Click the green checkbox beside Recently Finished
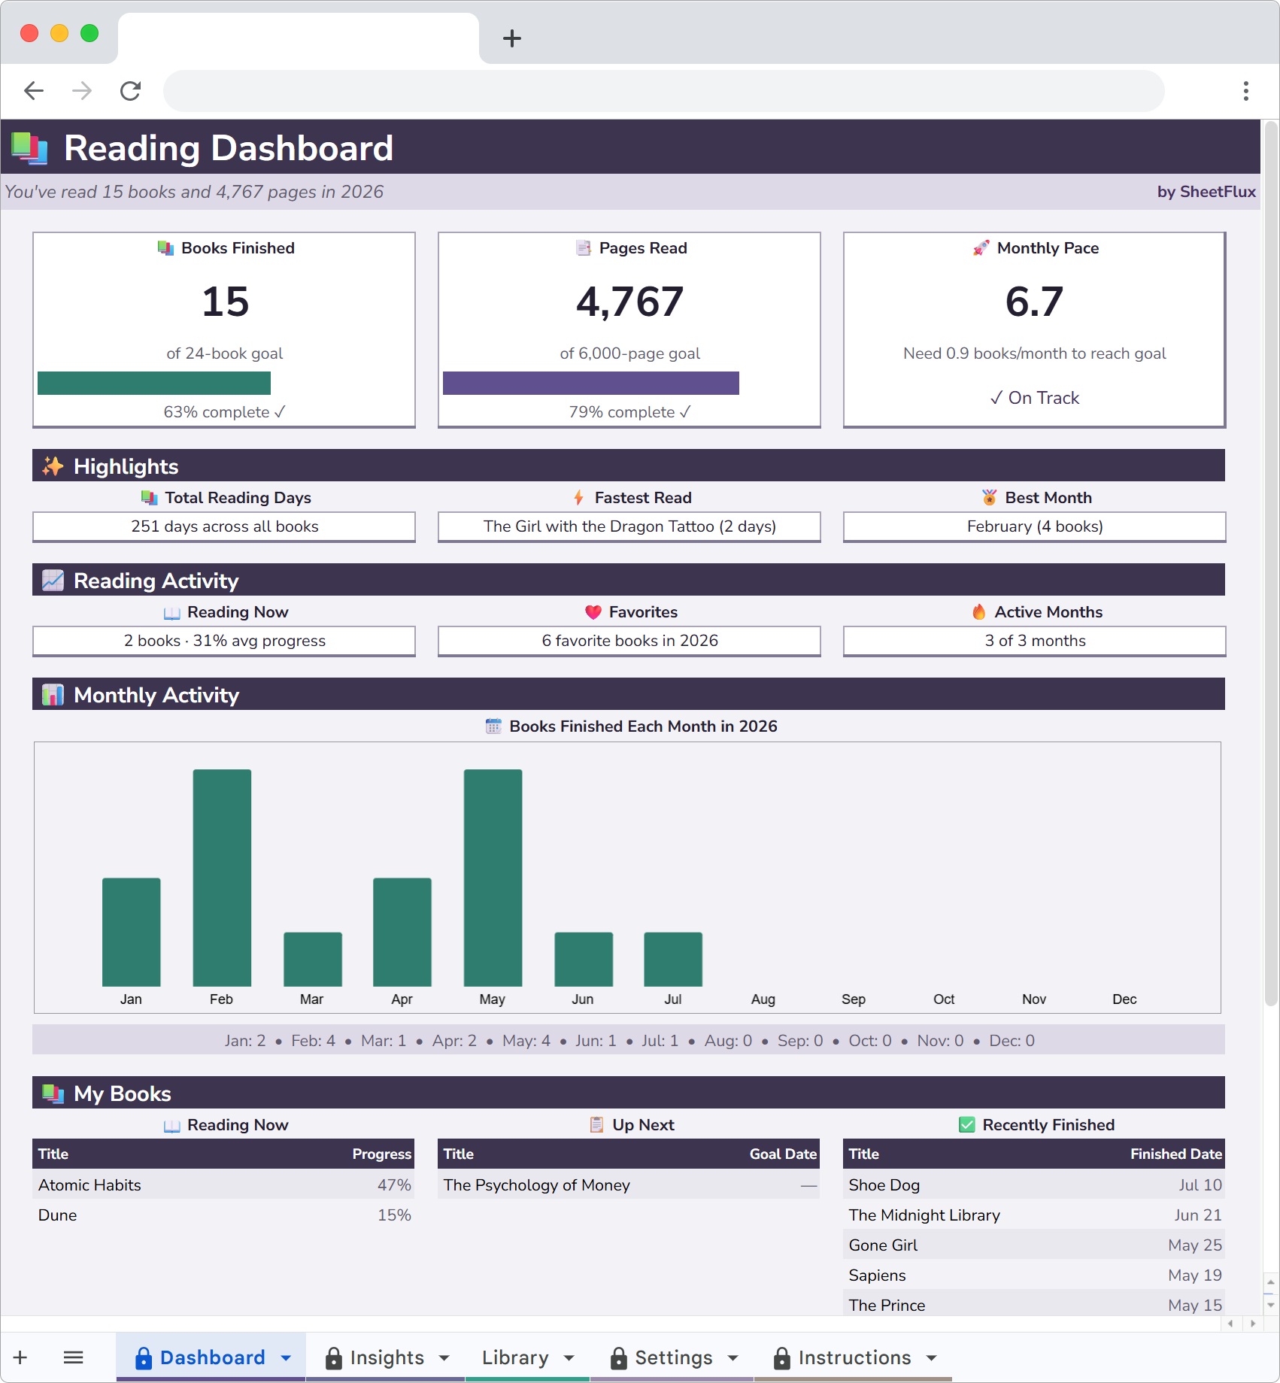 965,1124
